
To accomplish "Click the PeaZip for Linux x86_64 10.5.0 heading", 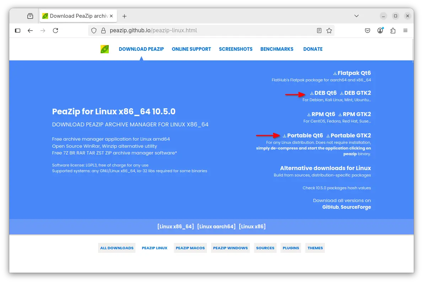I will point(114,111).
